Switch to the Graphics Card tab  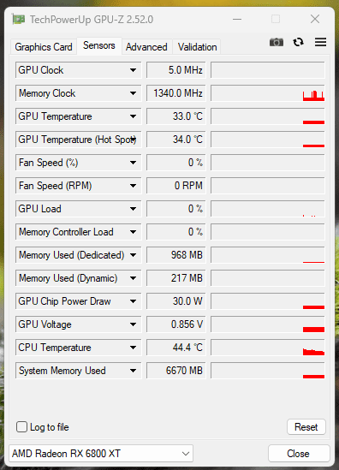click(x=44, y=47)
